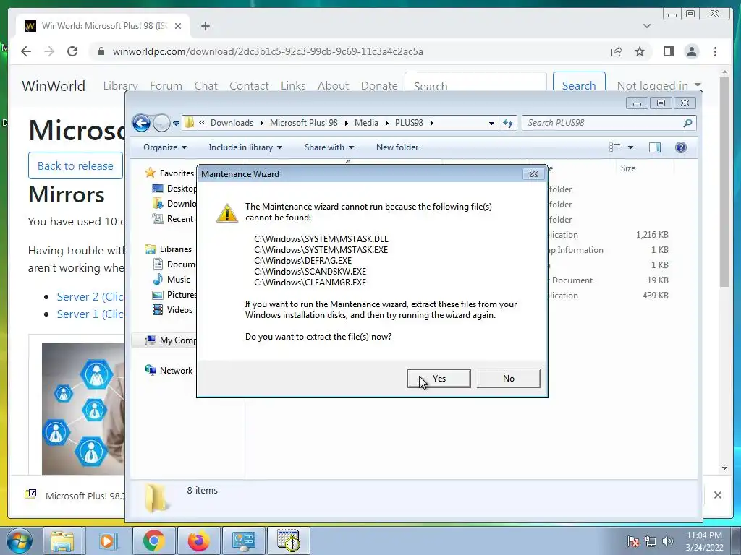Reload the WinWorld page

pos(72,51)
